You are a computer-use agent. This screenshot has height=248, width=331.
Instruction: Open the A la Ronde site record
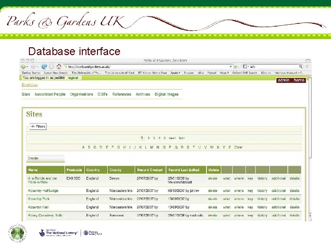tap(42, 180)
